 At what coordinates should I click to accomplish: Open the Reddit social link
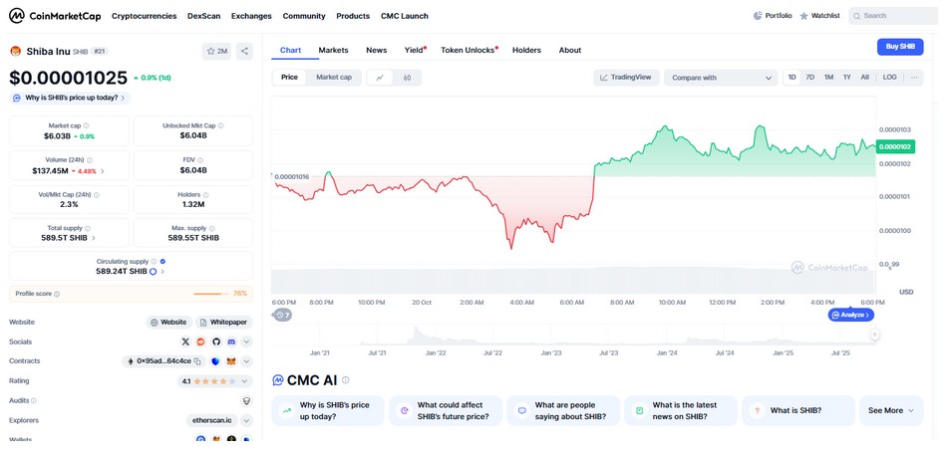pos(200,341)
